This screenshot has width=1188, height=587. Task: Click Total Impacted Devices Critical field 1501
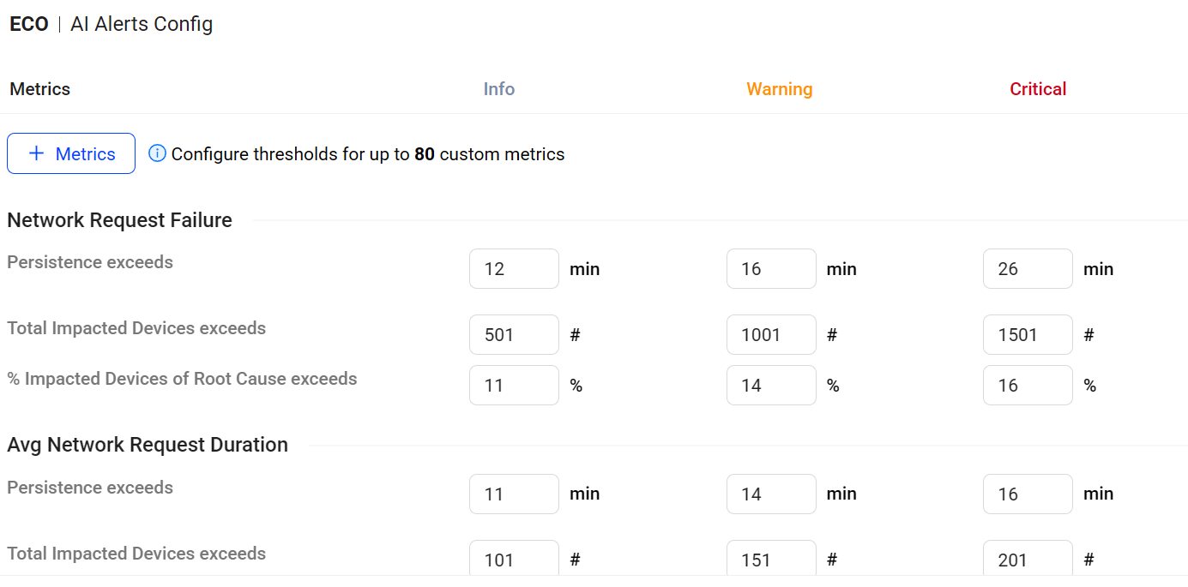[x=1028, y=335]
